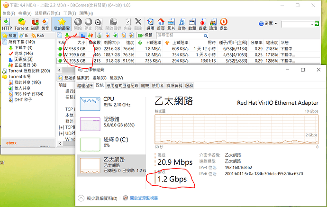The width and height of the screenshot is (327, 207).
Task: Expand the top-right search combo box arrow
Action: coord(312,24)
